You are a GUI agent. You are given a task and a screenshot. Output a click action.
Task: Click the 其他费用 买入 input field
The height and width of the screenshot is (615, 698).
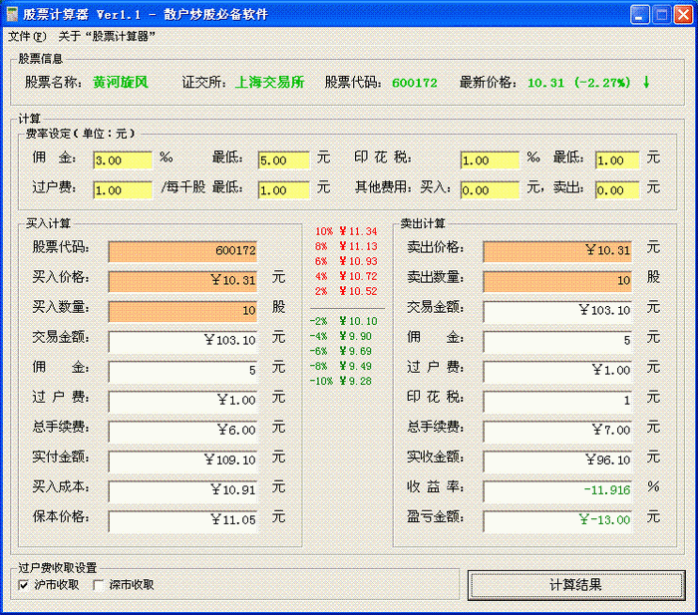[490, 189]
